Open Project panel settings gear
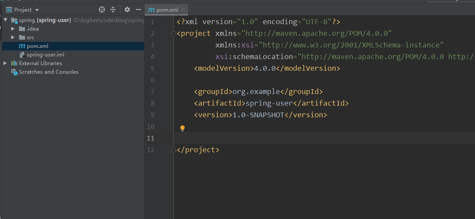This screenshot has height=219, width=475. coord(127,9)
